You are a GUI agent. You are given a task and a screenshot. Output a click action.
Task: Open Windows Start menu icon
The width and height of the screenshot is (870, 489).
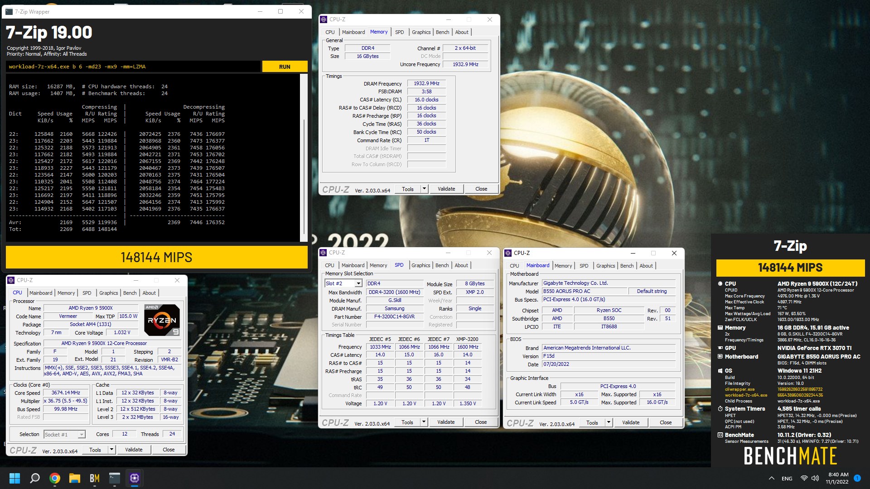14,478
